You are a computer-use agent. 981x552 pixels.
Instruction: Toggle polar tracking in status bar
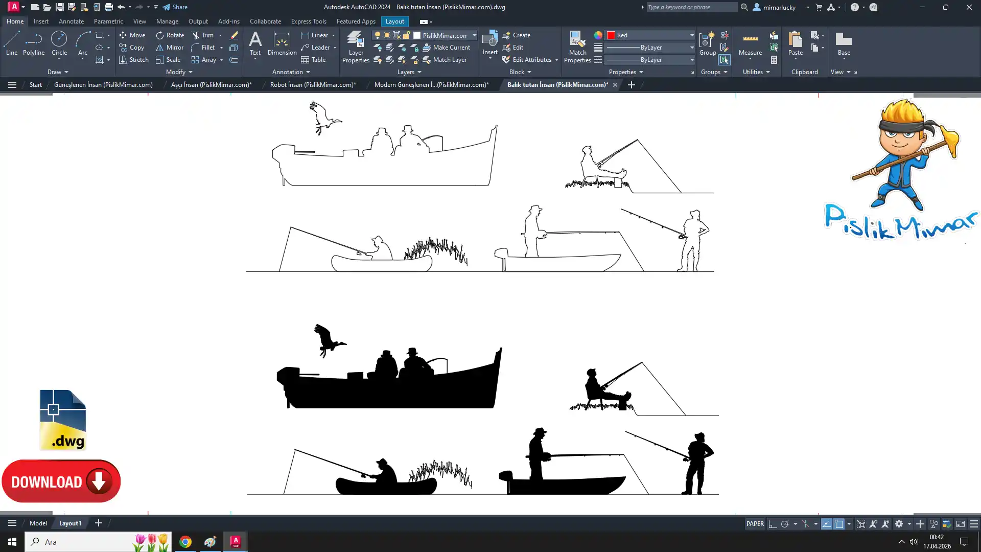[x=785, y=524]
